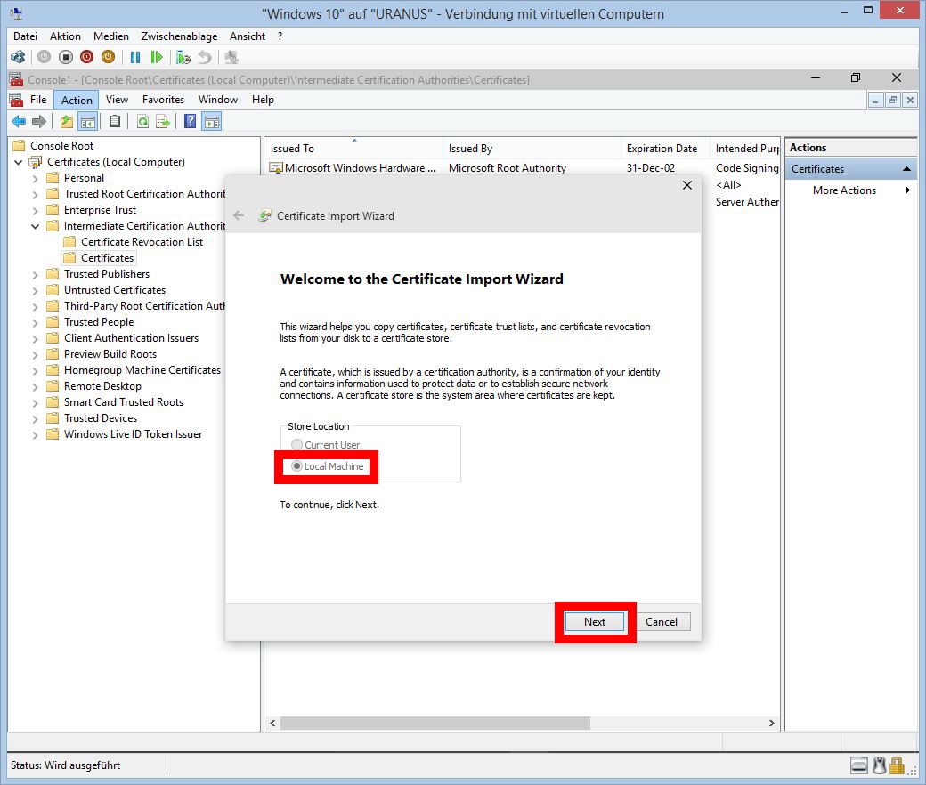Select the Current User store location
Viewport: 926px width, 785px height.
click(x=297, y=445)
